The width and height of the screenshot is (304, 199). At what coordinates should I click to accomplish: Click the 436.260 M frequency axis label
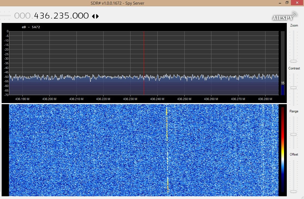[211, 99]
